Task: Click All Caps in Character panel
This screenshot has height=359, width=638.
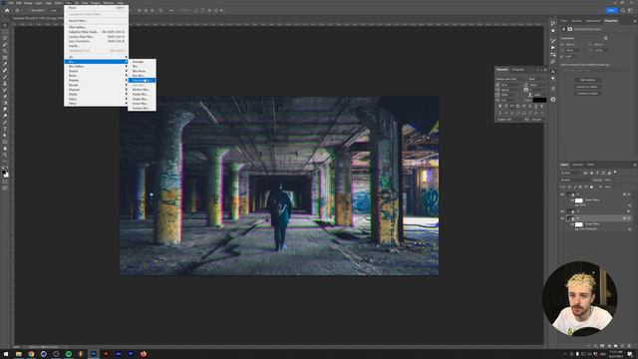Action: pos(511,107)
